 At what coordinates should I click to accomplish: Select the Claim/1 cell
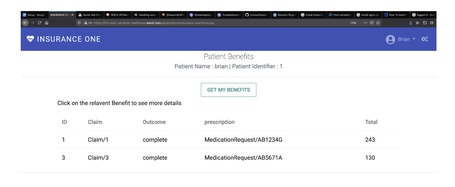[98, 140]
